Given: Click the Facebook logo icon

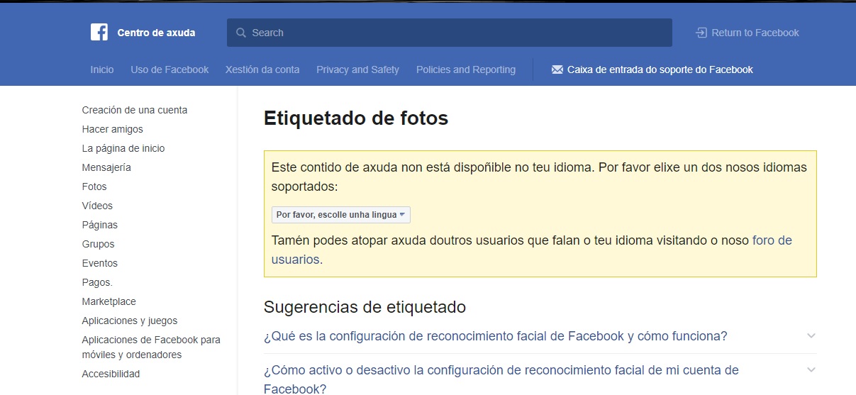Looking at the screenshot, I should [x=99, y=33].
